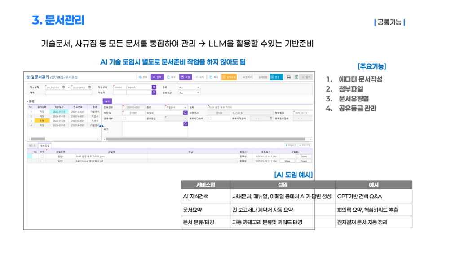Viewport: 460px width, 258px height.
Task: Open the 작성일자 start date calendar icon
Action: coord(63,87)
